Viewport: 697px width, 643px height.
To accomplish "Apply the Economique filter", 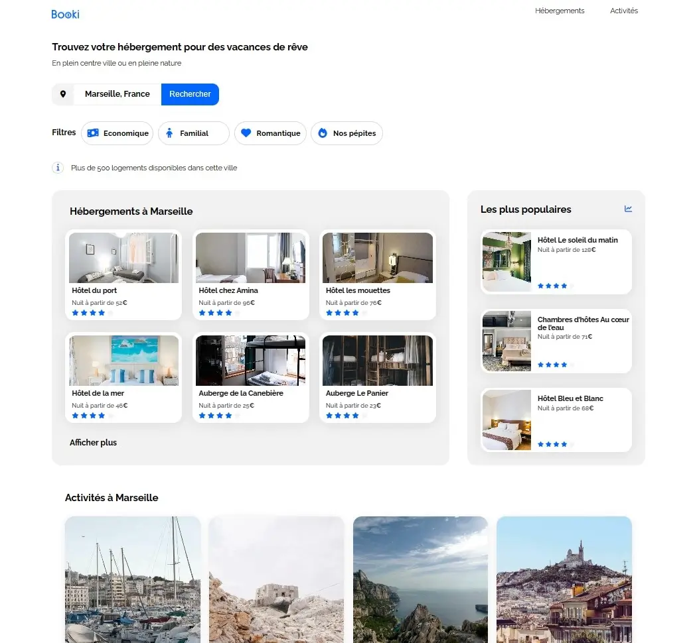I will [117, 133].
